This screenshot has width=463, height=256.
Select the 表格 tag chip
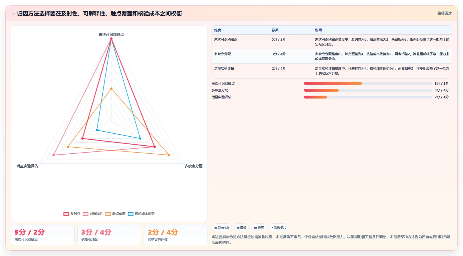coord(242,227)
